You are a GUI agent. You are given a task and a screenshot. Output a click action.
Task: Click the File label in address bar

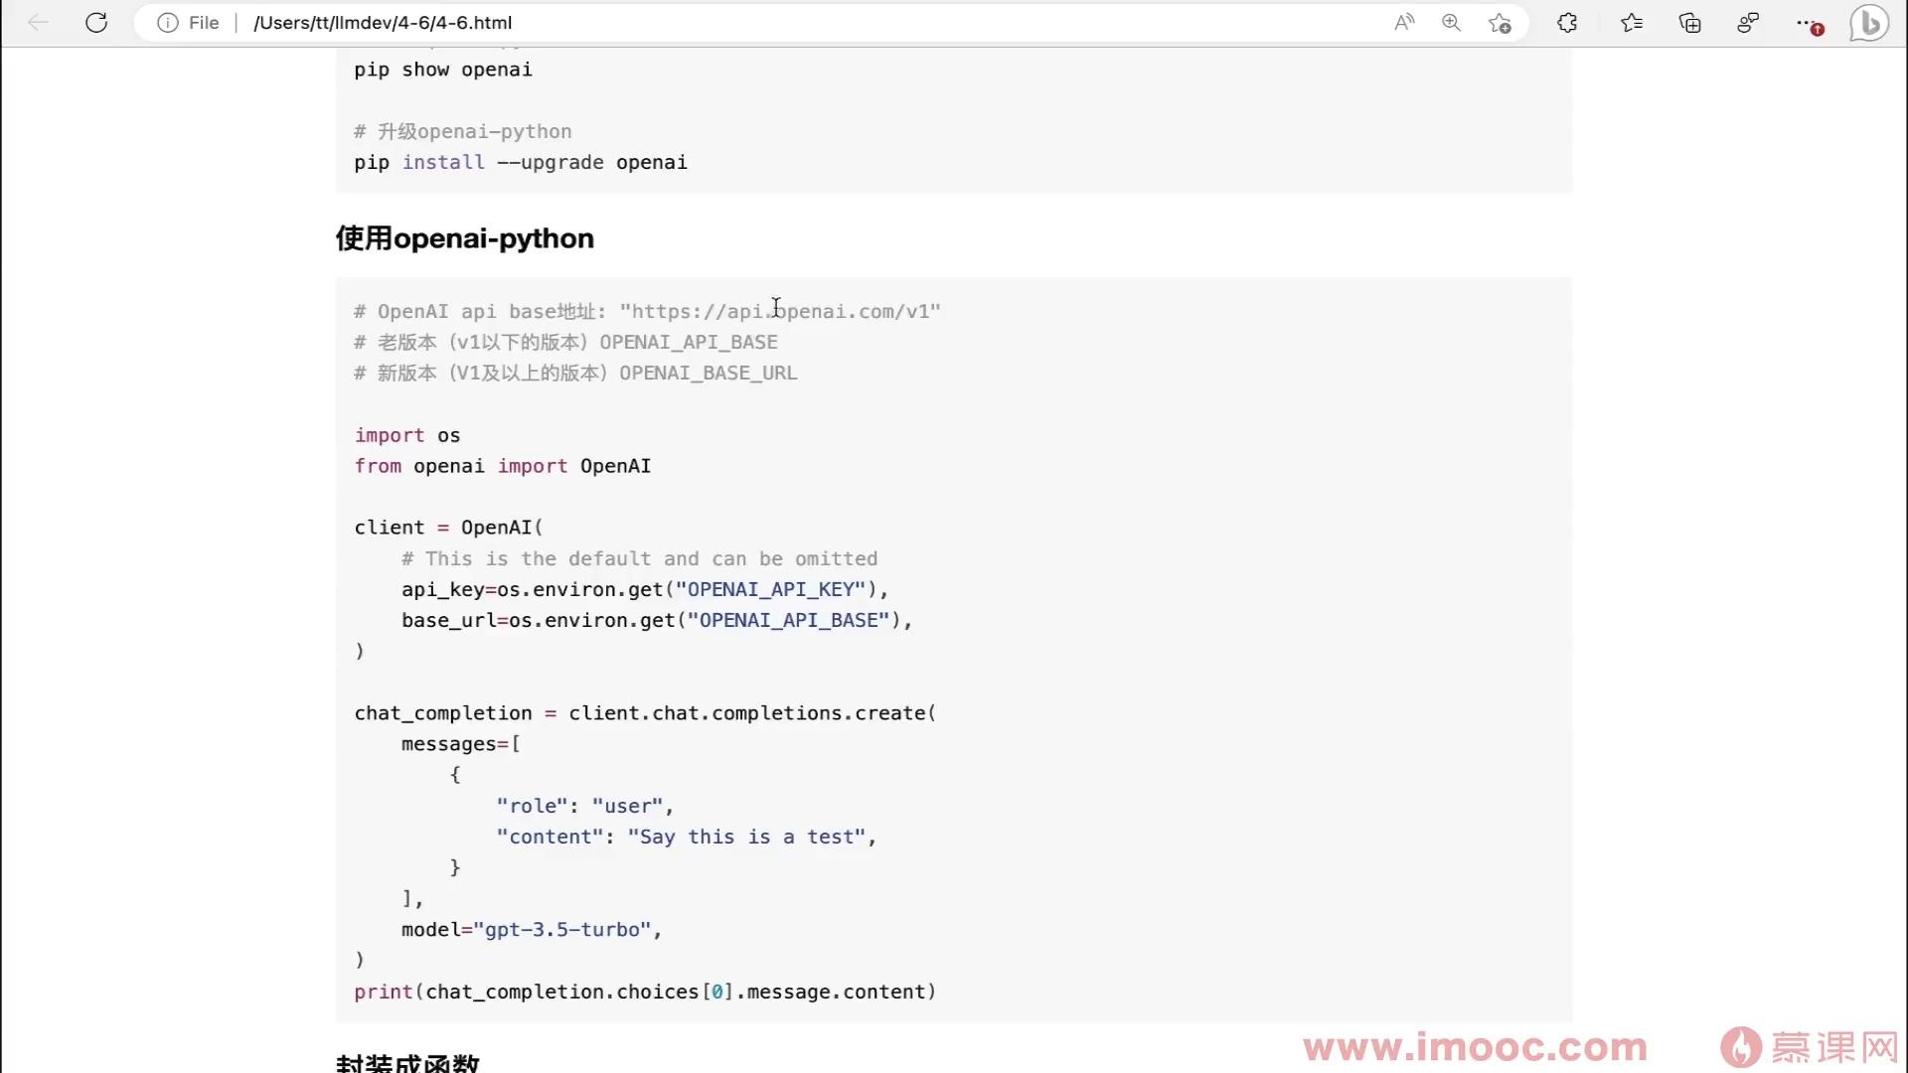pos(204,22)
